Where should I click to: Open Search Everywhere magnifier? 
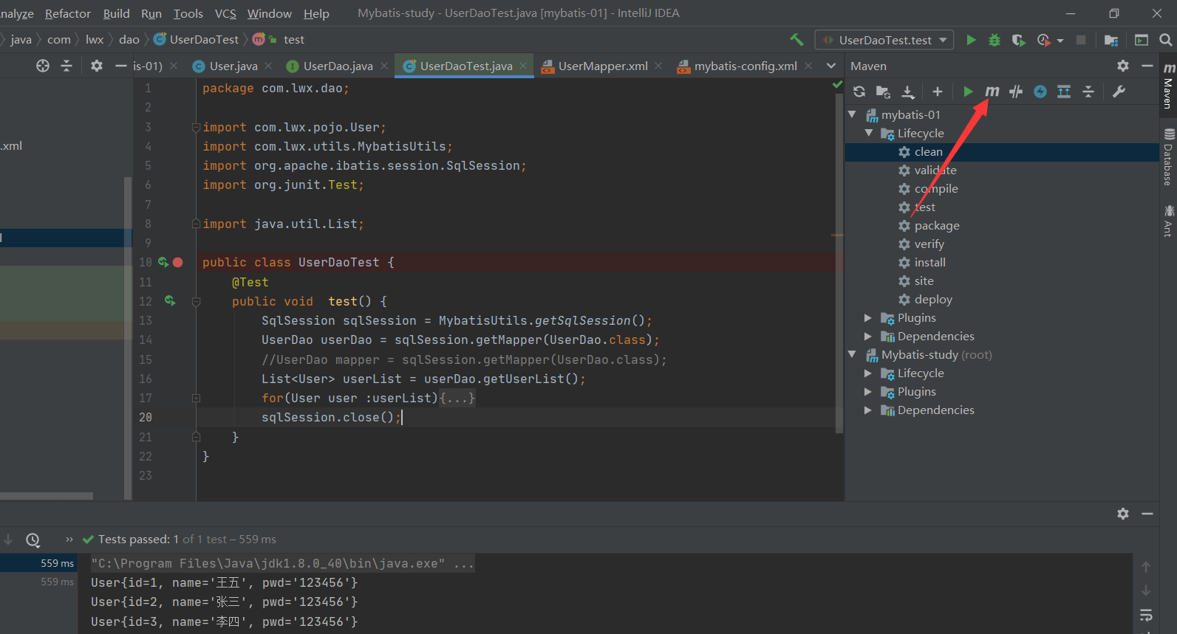(x=1166, y=40)
